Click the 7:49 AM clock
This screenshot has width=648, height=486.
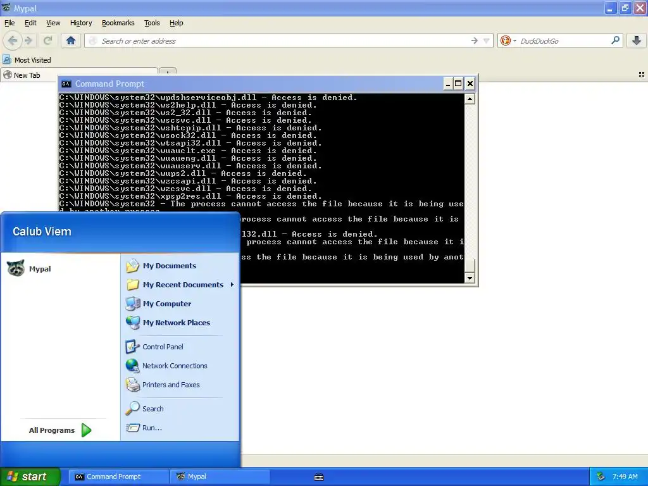(625, 477)
